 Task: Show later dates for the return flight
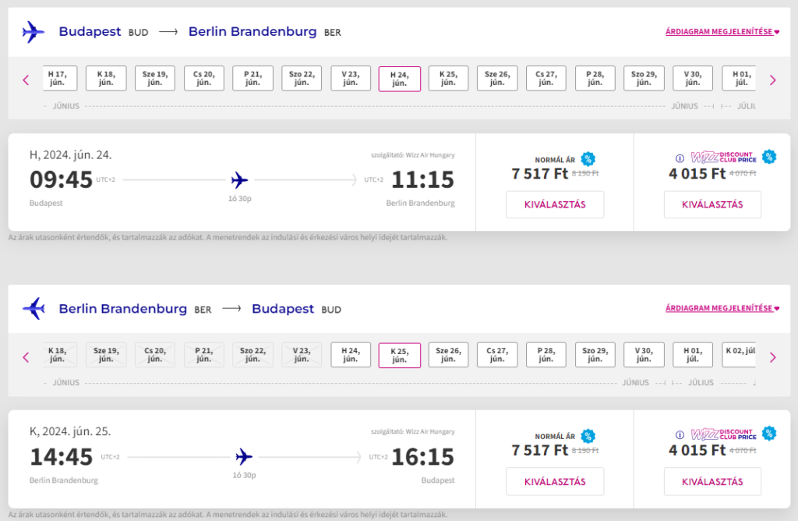coord(772,356)
